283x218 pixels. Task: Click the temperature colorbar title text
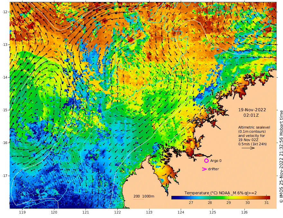click(x=221, y=193)
